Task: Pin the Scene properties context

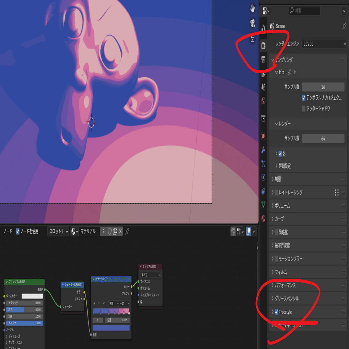Action: click(344, 26)
